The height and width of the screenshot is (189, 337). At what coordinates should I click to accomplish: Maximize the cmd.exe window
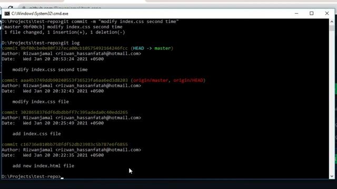(311, 13)
